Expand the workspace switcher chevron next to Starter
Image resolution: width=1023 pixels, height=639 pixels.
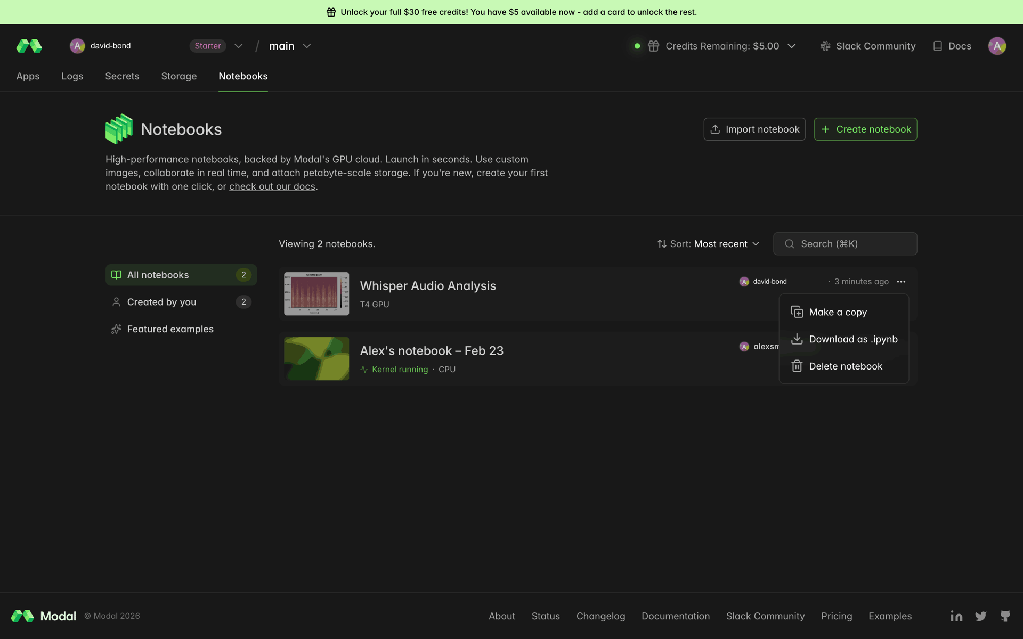pyautogui.click(x=238, y=46)
